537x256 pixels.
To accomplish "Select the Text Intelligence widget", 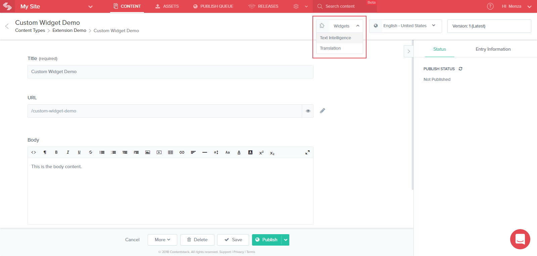I will click(340, 38).
